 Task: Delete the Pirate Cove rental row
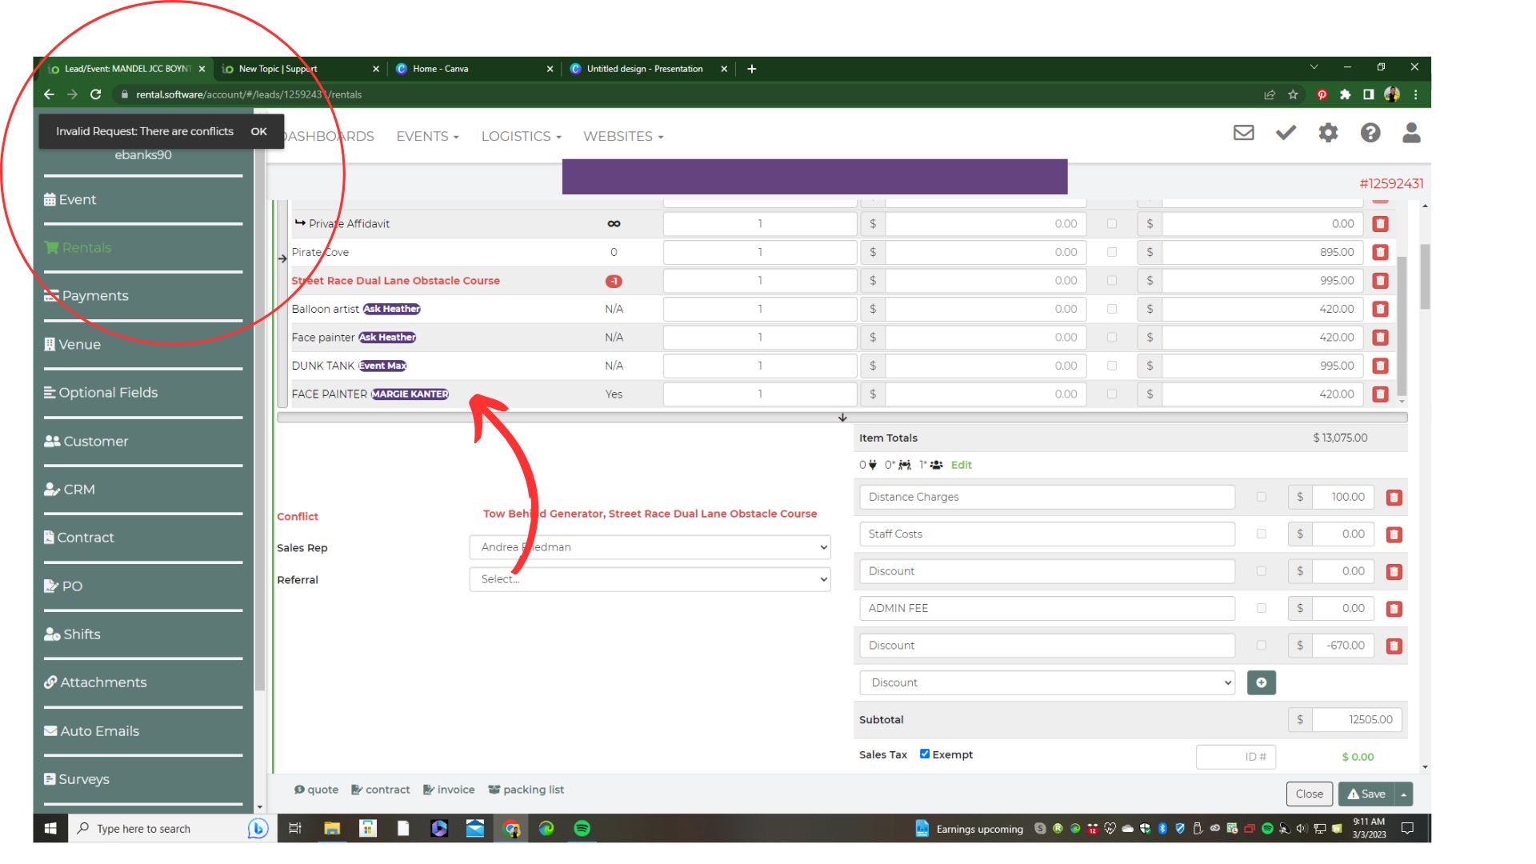(x=1380, y=253)
